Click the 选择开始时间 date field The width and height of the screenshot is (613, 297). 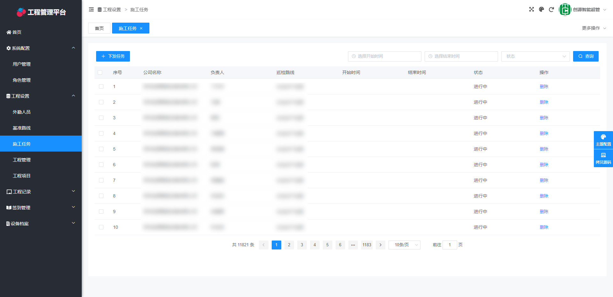(384, 56)
